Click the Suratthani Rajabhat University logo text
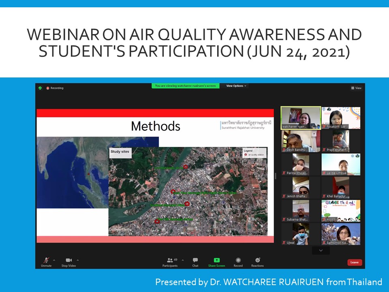Image resolution: width=389 pixels, height=292 pixels. point(246,125)
